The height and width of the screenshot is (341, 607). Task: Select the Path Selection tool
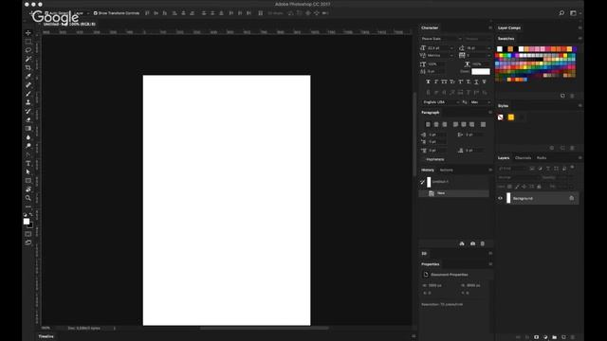[28, 172]
